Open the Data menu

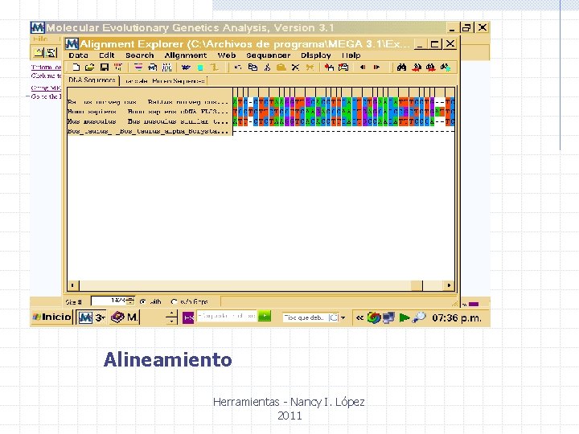[78, 55]
